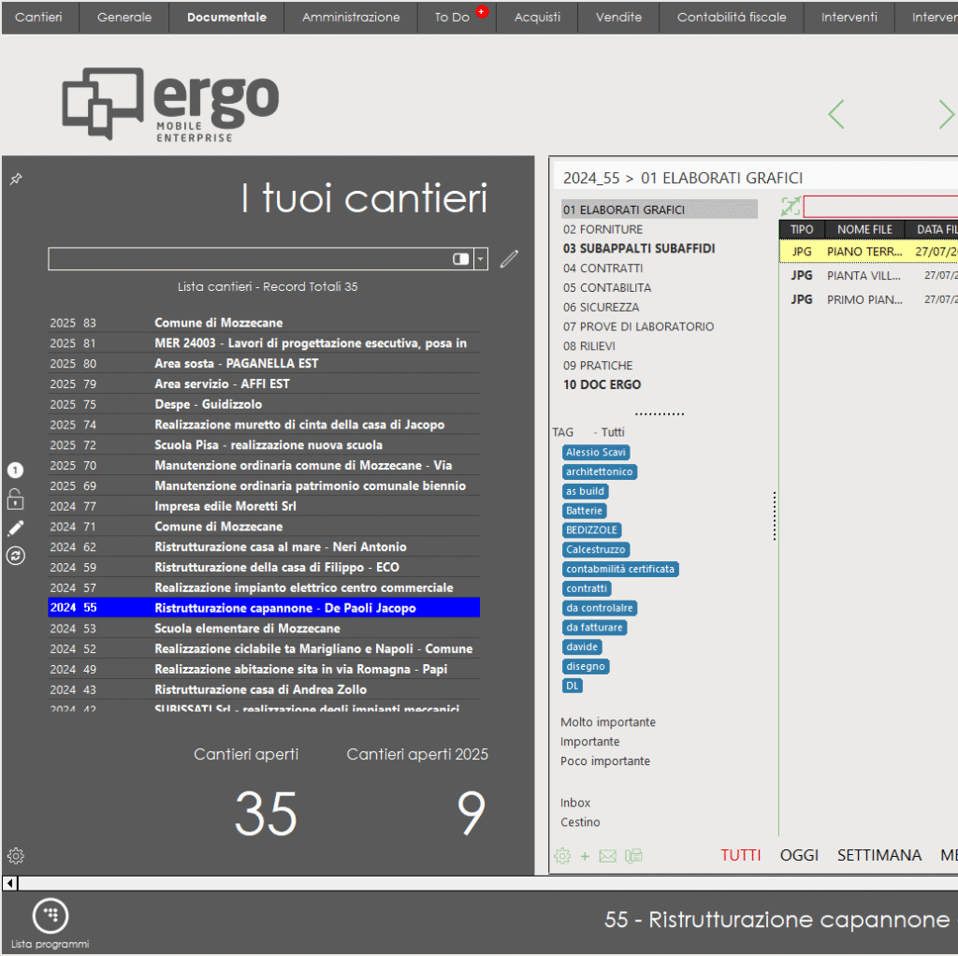Open the Lista programmi launcher icon
The height and width of the screenshot is (956, 958).
(51, 915)
